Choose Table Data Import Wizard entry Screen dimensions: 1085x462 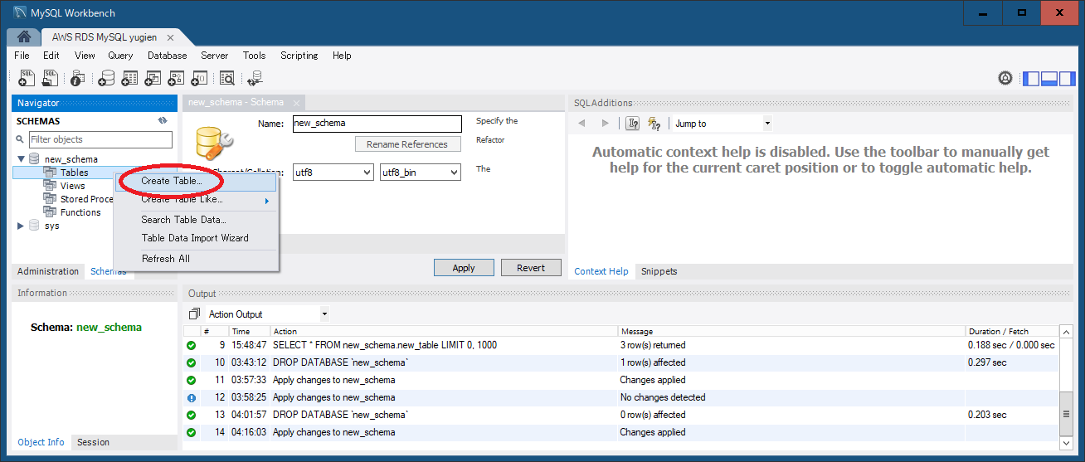coord(195,238)
